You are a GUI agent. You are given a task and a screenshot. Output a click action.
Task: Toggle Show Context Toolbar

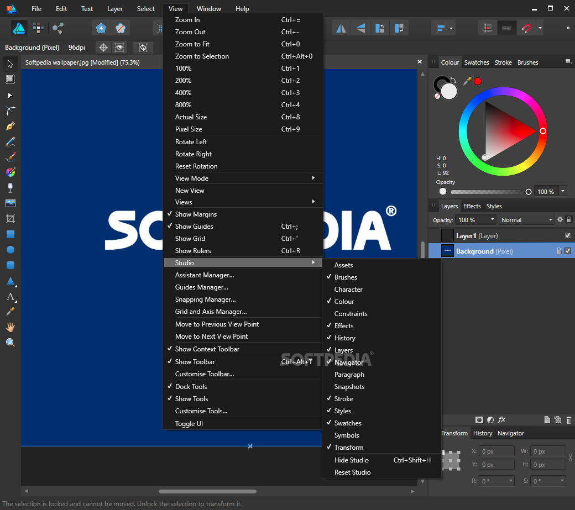pyautogui.click(x=243, y=349)
